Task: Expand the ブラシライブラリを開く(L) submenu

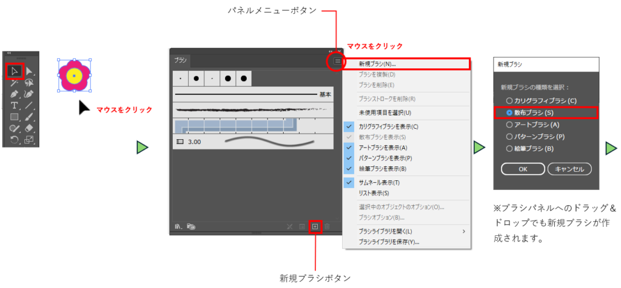Action: pyautogui.click(x=405, y=231)
